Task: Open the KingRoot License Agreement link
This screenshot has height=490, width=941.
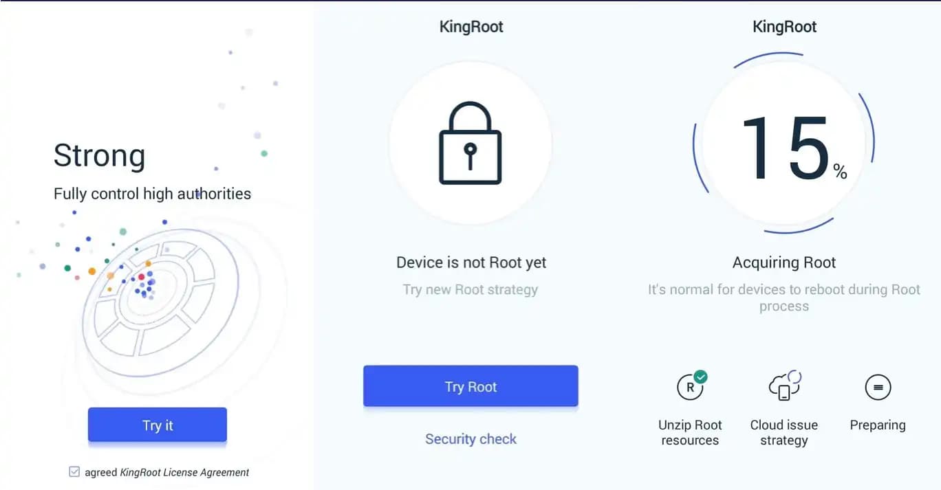Action: tap(184, 473)
